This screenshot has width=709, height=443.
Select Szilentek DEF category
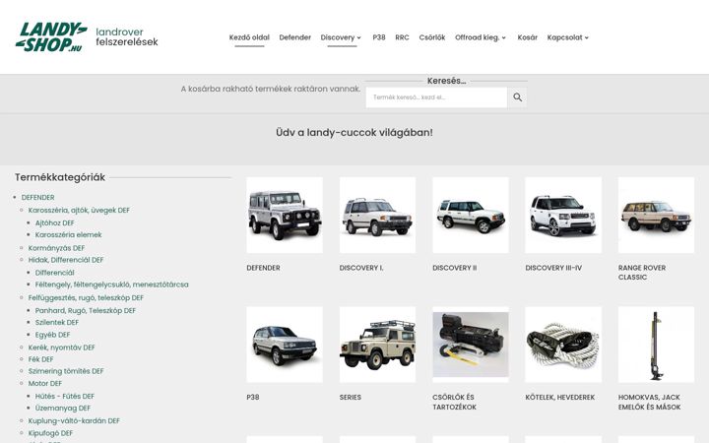(57, 322)
